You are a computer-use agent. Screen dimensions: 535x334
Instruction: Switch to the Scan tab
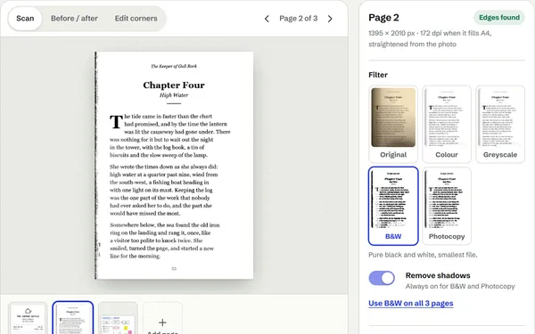pyautogui.click(x=25, y=19)
